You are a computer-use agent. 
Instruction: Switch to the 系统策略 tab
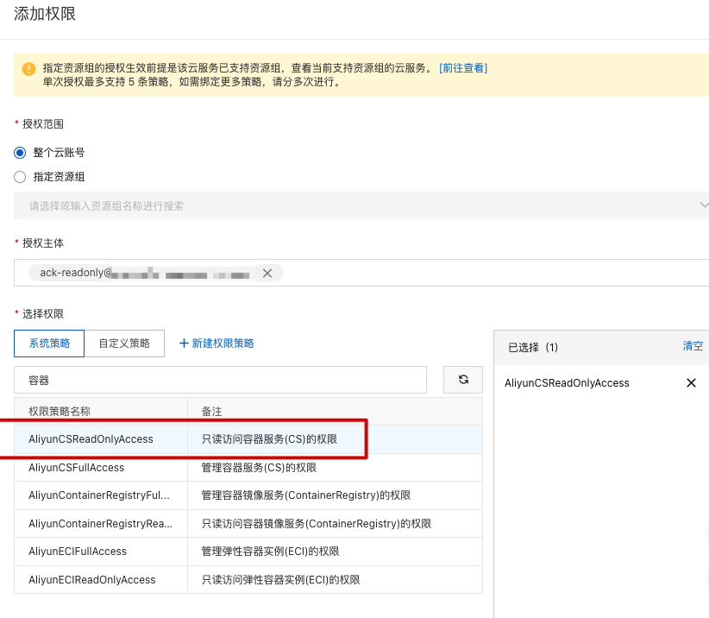pos(49,344)
